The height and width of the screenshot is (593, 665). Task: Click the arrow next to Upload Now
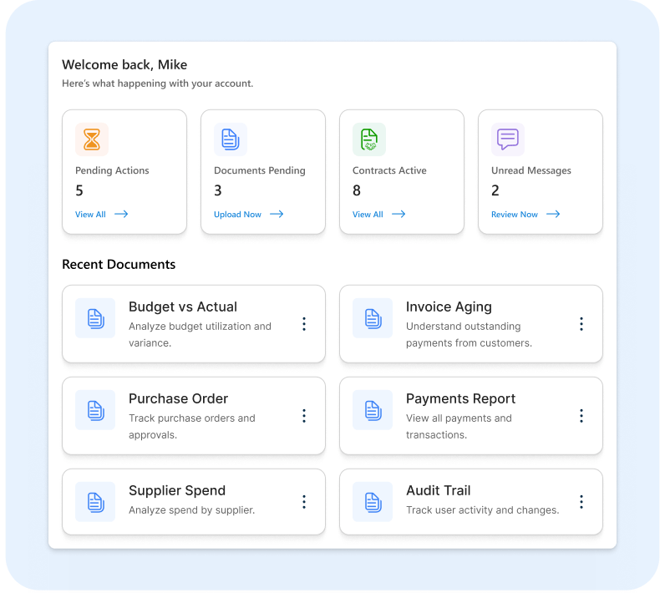coord(277,214)
